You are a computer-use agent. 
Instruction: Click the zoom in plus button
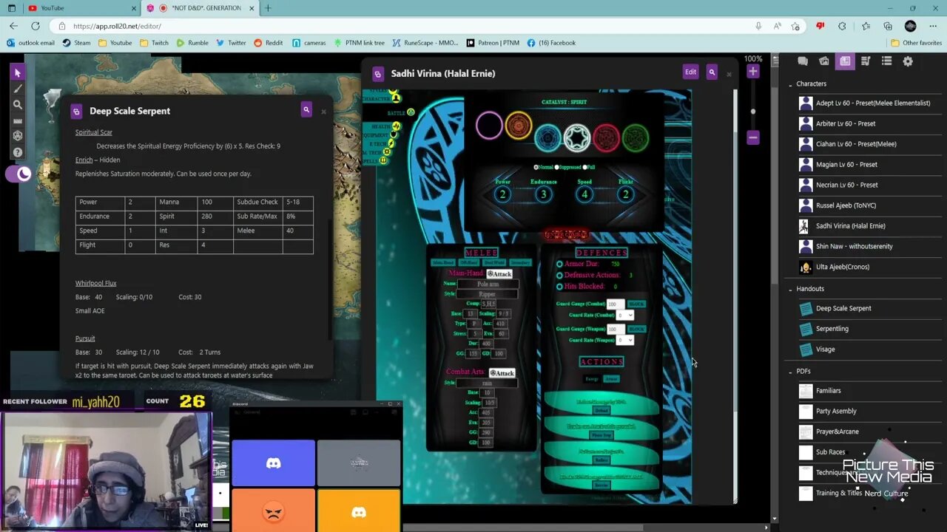(x=752, y=71)
